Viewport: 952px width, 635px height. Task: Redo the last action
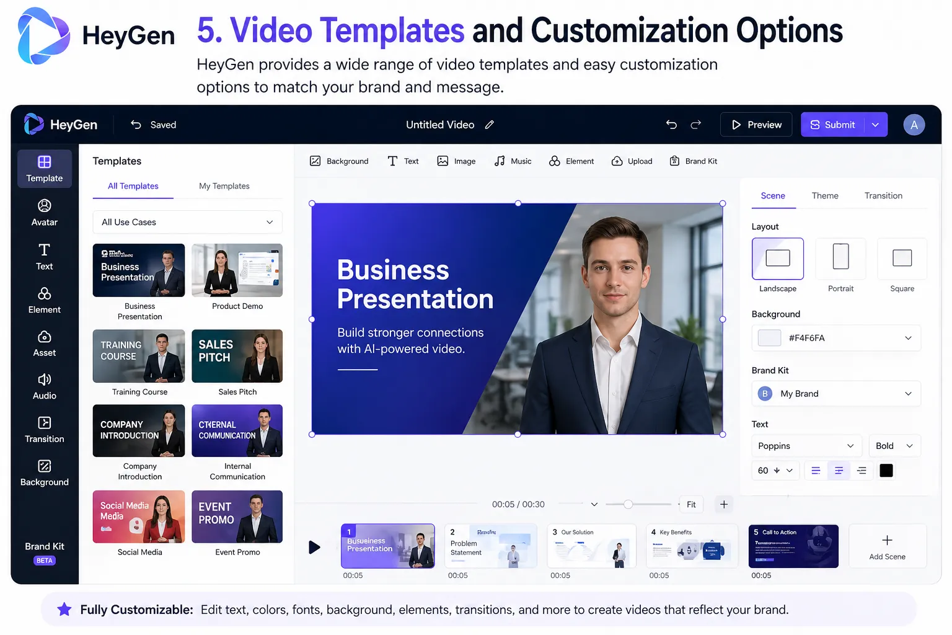tap(696, 125)
